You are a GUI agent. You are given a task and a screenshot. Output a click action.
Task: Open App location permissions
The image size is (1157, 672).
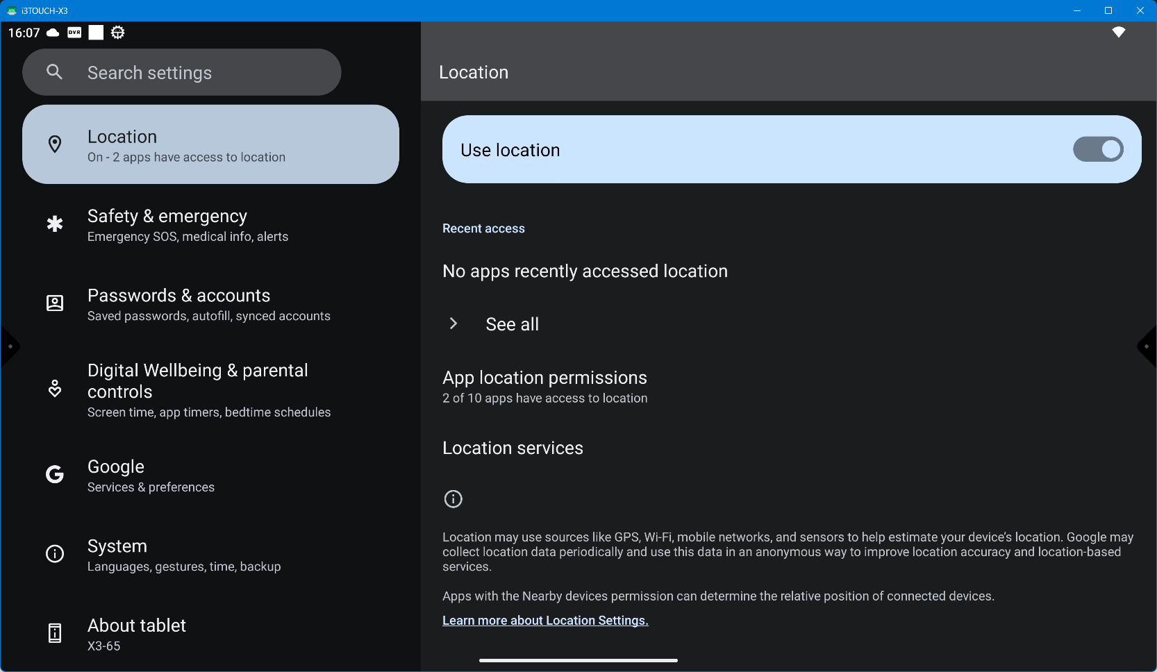click(545, 387)
